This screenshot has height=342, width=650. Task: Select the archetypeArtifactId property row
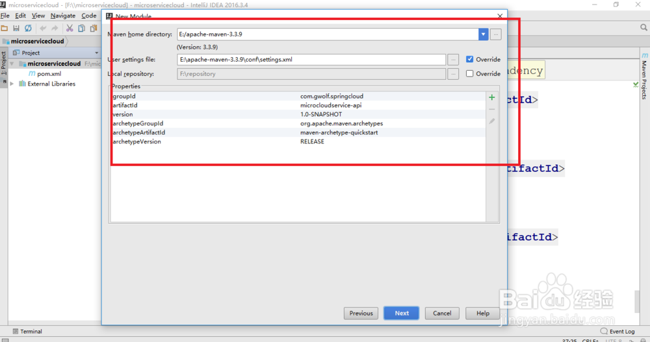coord(298,132)
